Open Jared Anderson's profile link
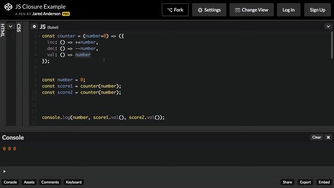 coord(46,14)
